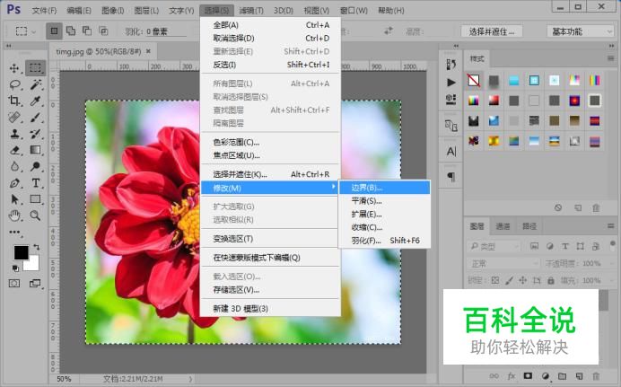The height and width of the screenshot is (387, 621).
Task: Select the Magic Wand tool
Action: (x=36, y=84)
